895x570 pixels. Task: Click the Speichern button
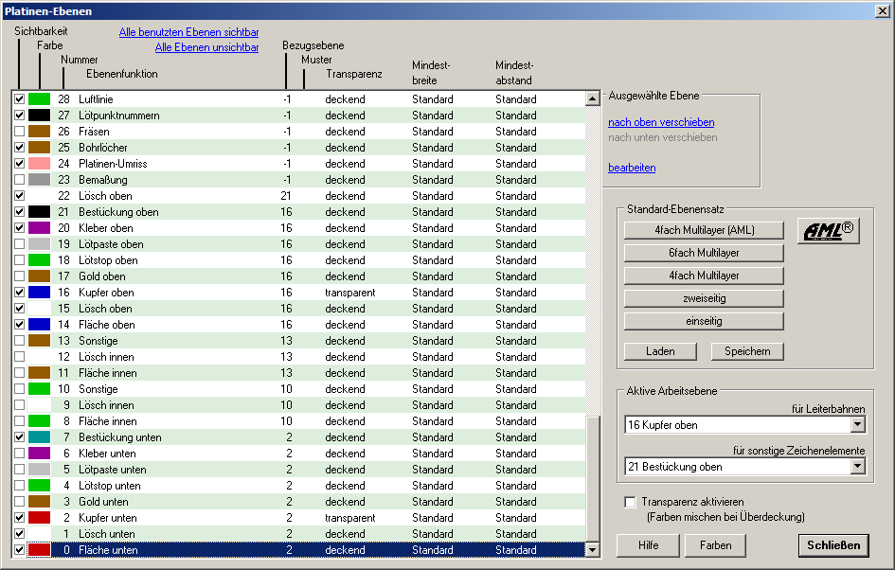pyautogui.click(x=747, y=351)
